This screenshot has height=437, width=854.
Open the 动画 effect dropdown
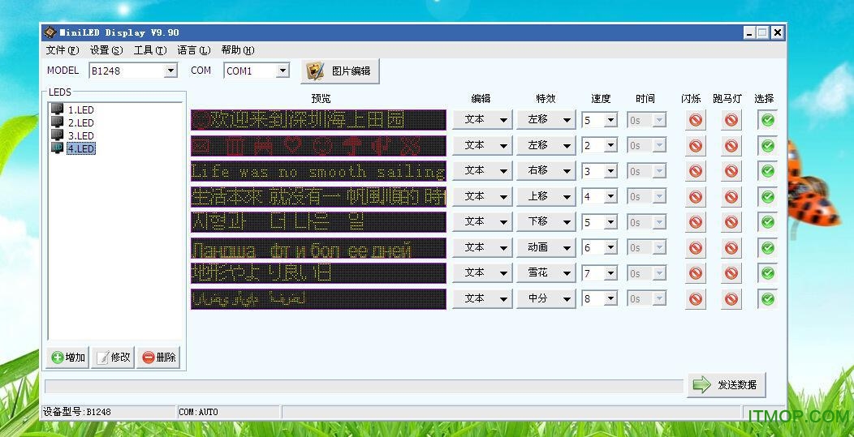546,247
